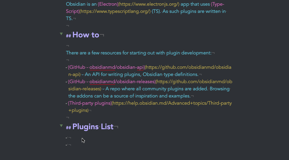
Task: Click the "n-api)" wrapped URL ending
Action: coord(74,74)
